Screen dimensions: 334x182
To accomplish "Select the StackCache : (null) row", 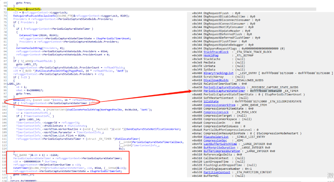I will point(218,59).
